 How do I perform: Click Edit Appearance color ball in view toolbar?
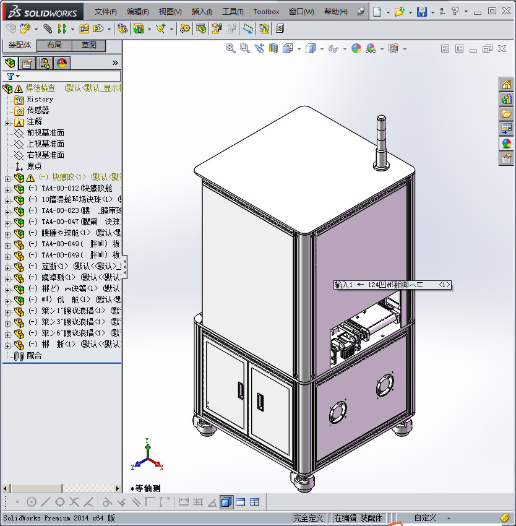click(356, 49)
